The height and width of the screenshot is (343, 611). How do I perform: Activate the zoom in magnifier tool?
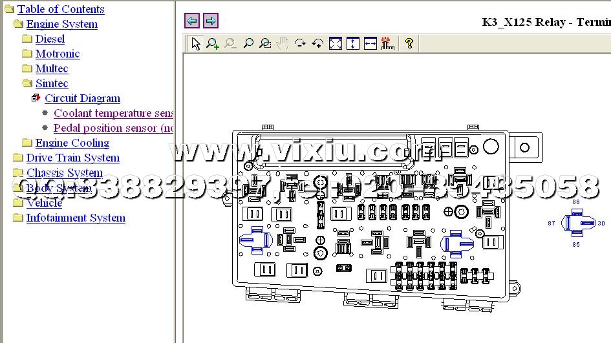tap(213, 43)
